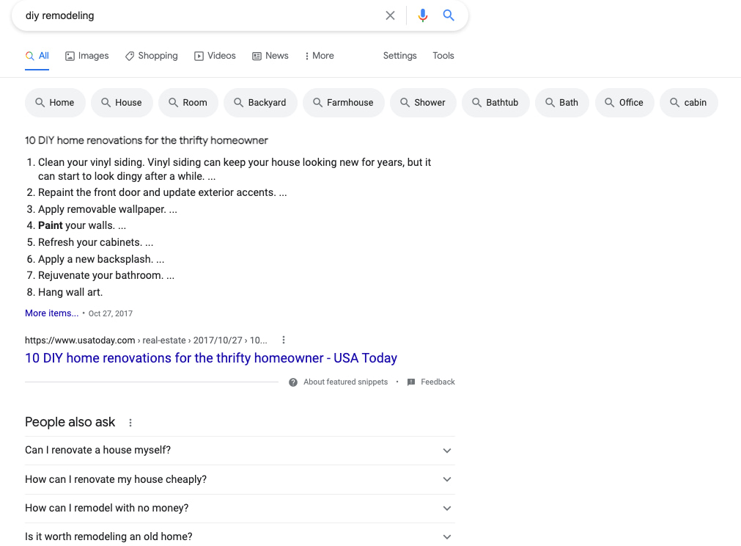The height and width of the screenshot is (546, 741).
Task: Click the 'More items...' link
Action: point(51,313)
